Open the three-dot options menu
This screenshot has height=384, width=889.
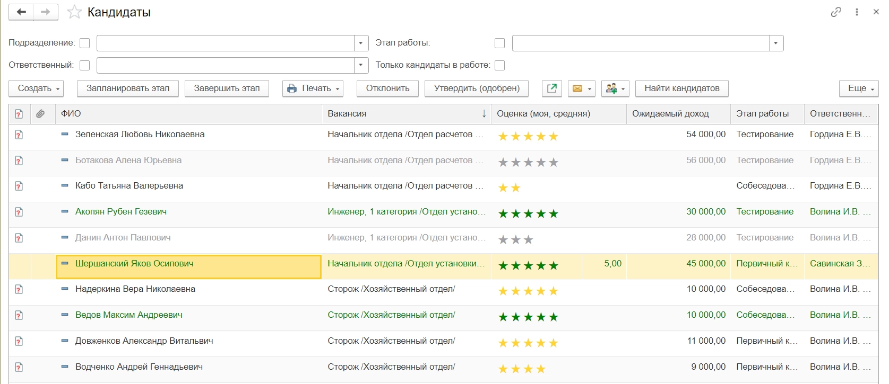[x=857, y=12]
